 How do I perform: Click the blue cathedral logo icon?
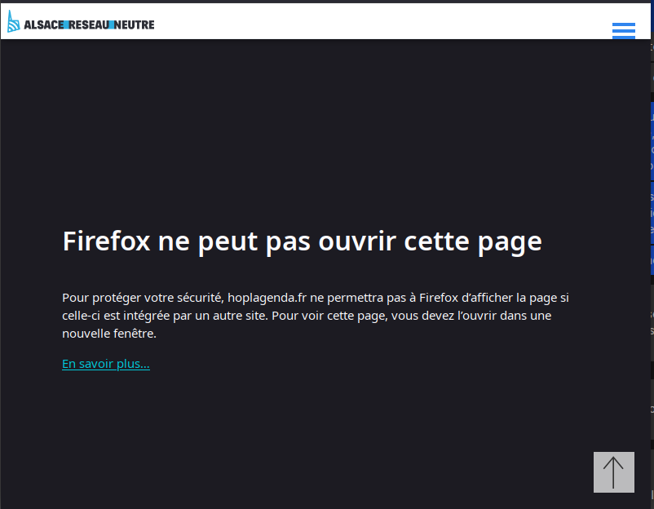click(x=13, y=22)
